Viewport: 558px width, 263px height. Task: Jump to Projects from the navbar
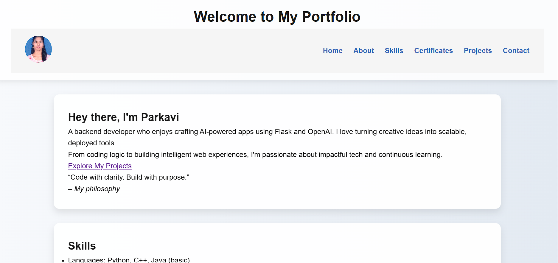click(478, 51)
